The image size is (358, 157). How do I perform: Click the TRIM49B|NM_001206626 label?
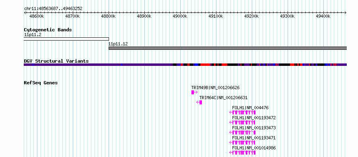pyautogui.click(x=215, y=88)
